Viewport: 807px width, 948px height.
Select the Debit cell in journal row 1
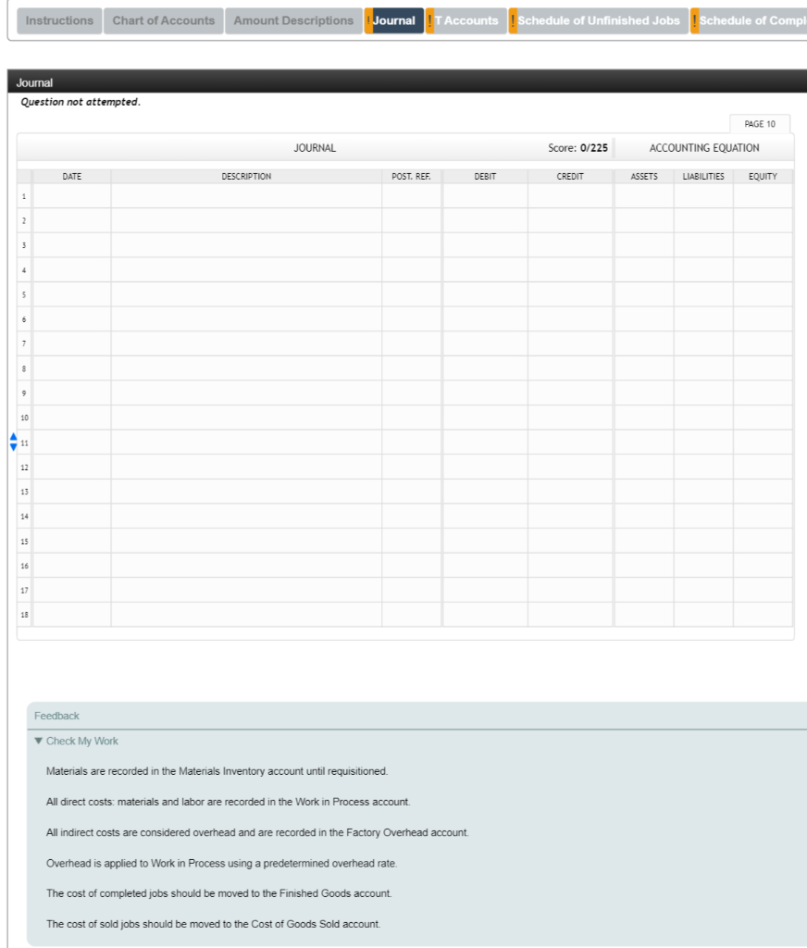(486, 196)
